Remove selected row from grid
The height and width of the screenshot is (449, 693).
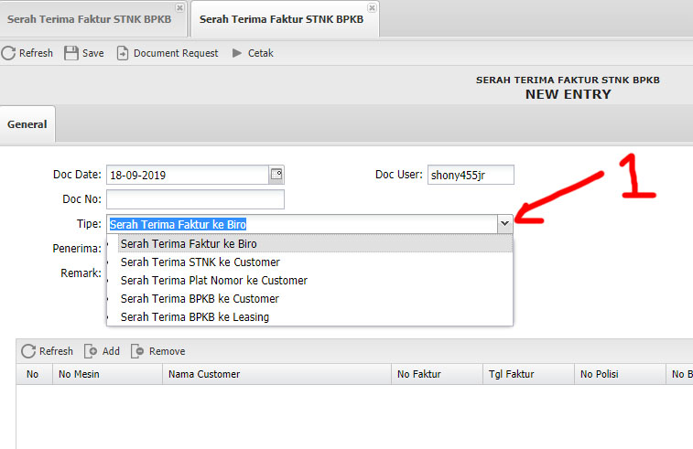[x=138, y=351]
